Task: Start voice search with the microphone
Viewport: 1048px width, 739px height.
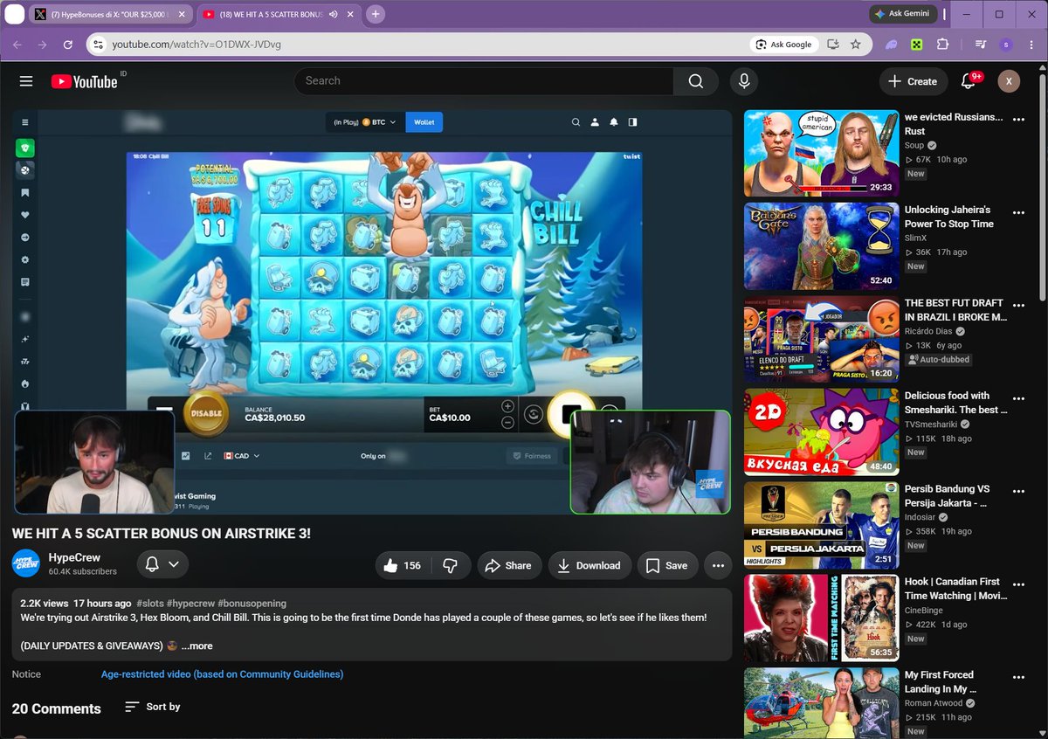Action: point(744,81)
